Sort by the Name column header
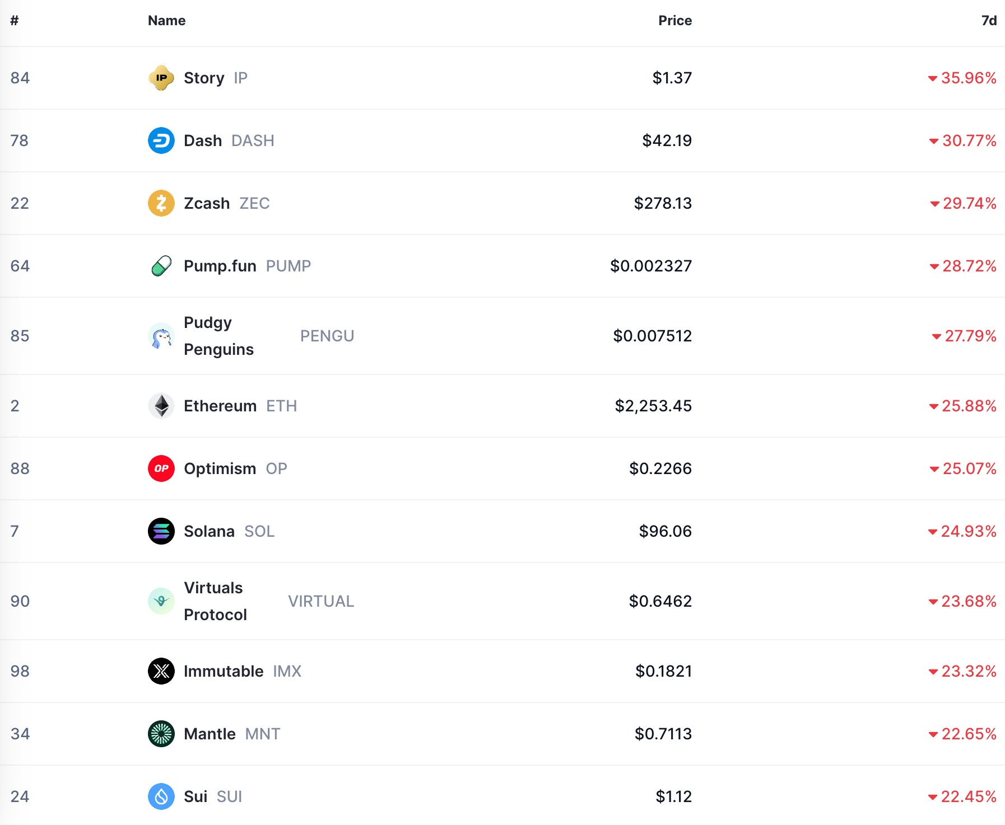The image size is (1005, 825). click(x=166, y=21)
